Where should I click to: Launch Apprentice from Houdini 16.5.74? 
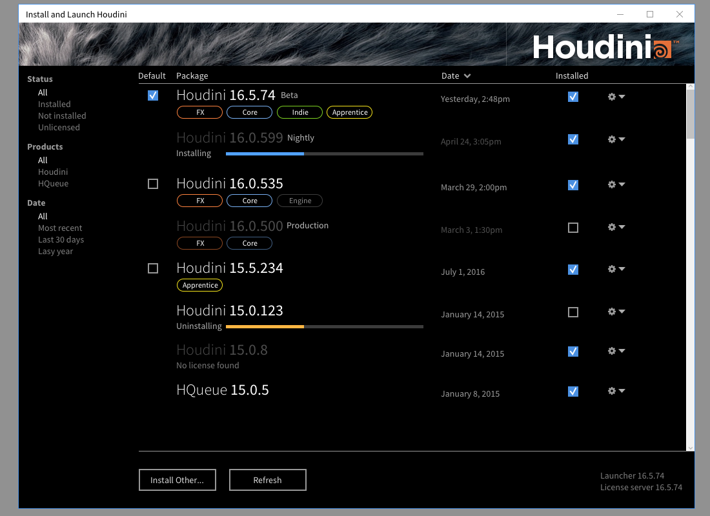(350, 112)
